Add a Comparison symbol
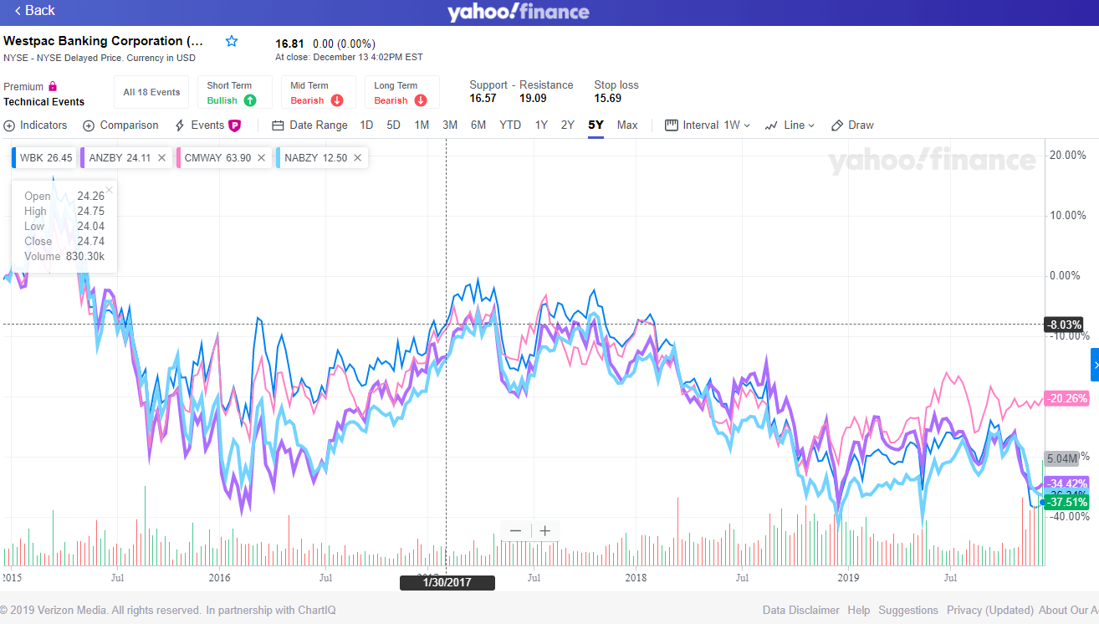The width and height of the screenshot is (1099, 624). pyautogui.click(x=120, y=125)
